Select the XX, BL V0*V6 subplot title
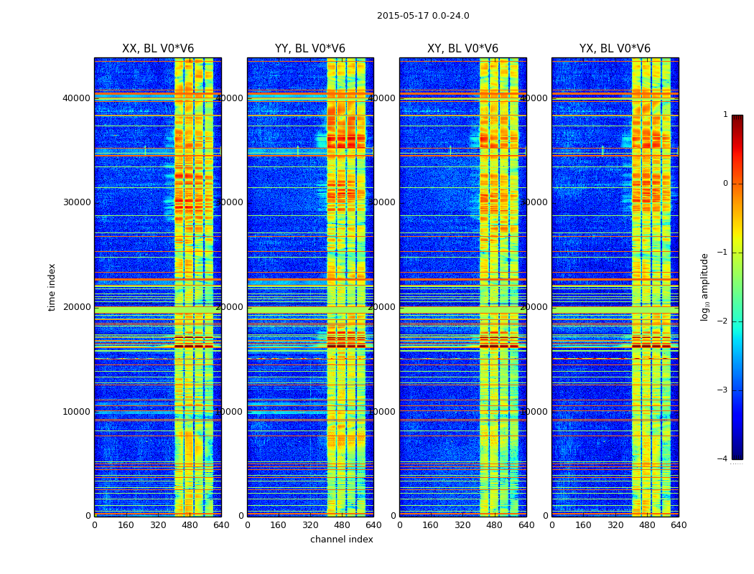Viewport: 754px width, 574px height. click(x=158, y=49)
